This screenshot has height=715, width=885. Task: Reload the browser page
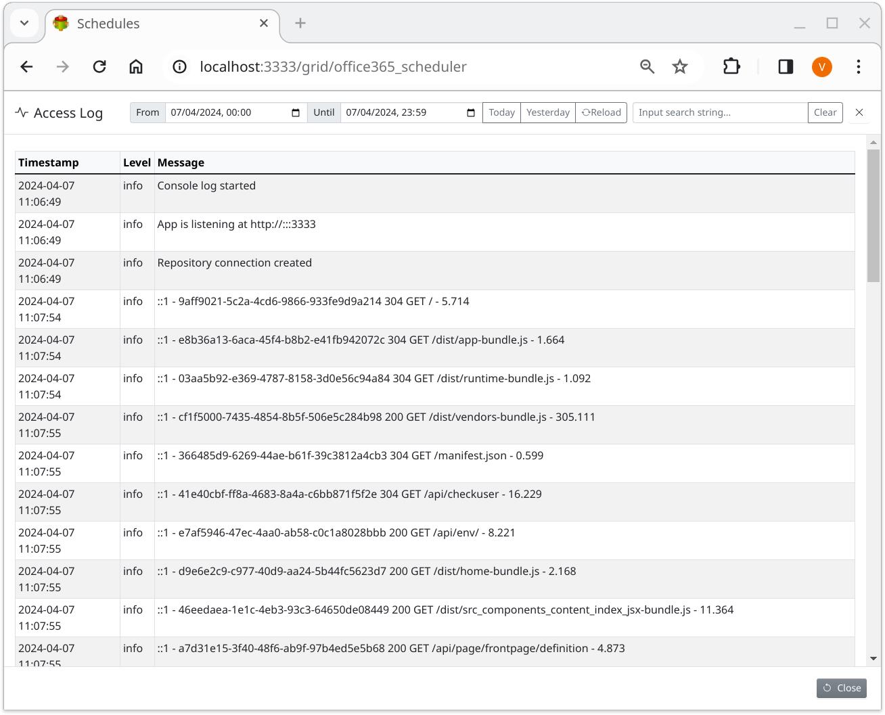click(x=99, y=66)
